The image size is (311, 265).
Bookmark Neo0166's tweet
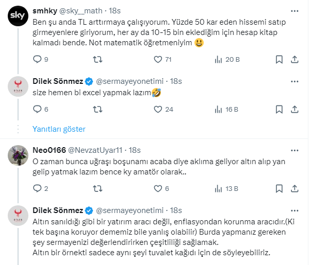(279, 188)
